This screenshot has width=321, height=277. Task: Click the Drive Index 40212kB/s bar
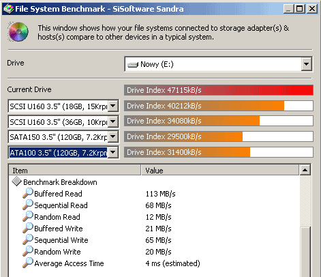[x=219, y=106]
